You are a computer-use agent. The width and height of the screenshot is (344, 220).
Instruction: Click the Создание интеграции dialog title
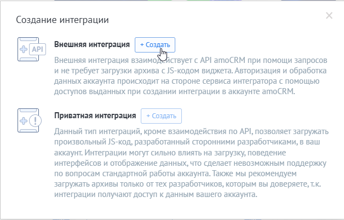tap(62, 20)
